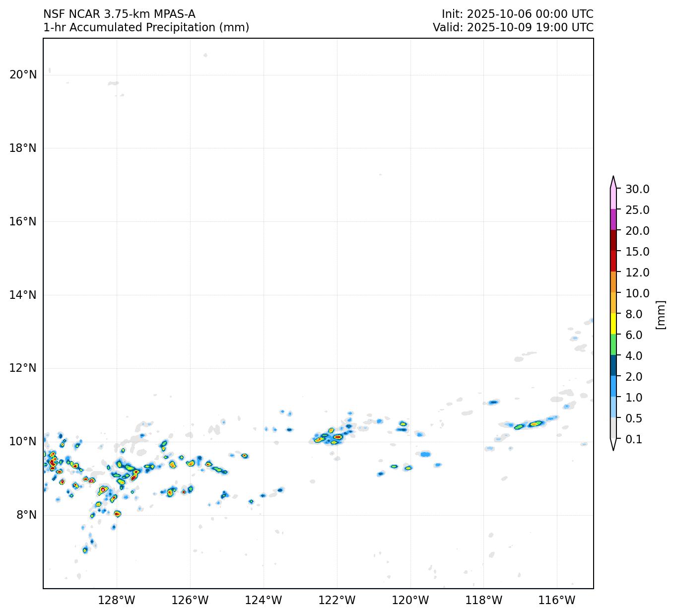Select the 0.1 colorbar tick label

click(634, 439)
